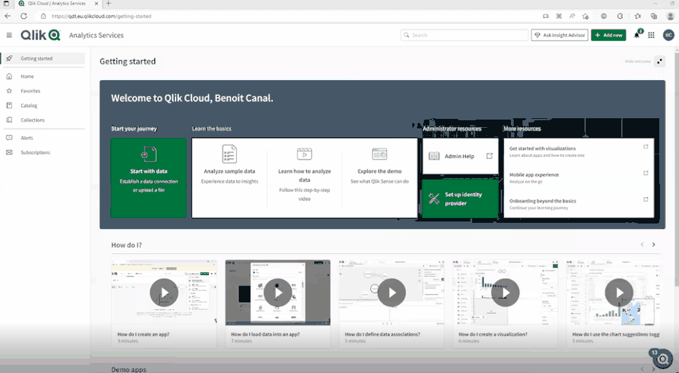Screen dimensions: 679x373
Task: Click the Admin Help book icon
Action: 434,156
